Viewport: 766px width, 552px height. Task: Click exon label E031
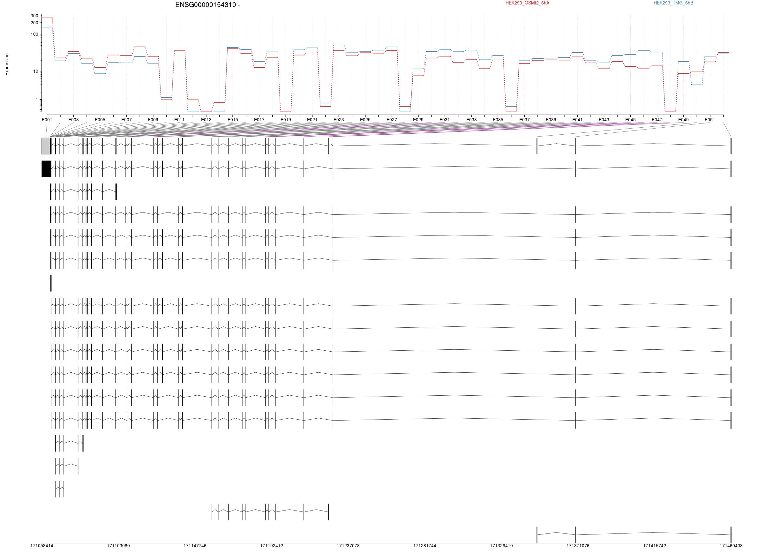pos(445,120)
